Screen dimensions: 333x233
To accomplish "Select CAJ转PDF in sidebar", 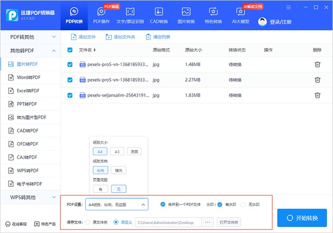I will click(x=31, y=157).
